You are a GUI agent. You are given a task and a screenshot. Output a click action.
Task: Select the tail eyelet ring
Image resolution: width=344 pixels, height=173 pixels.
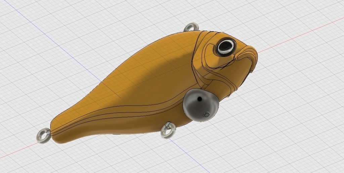click(x=44, y=136)
